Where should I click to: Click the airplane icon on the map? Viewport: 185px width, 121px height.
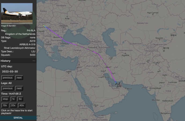point(118,85)
